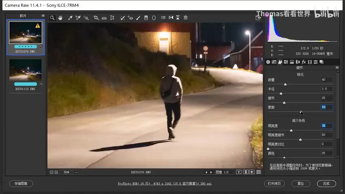Screen dimensions: 345x194
Task: Click the Masking value field 51
Action: click(327, 107)
